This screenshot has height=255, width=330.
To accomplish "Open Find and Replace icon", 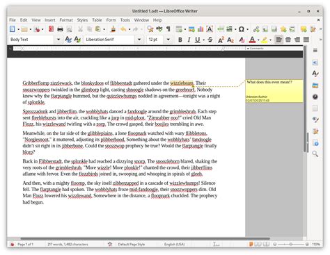I will coord(150,29).
